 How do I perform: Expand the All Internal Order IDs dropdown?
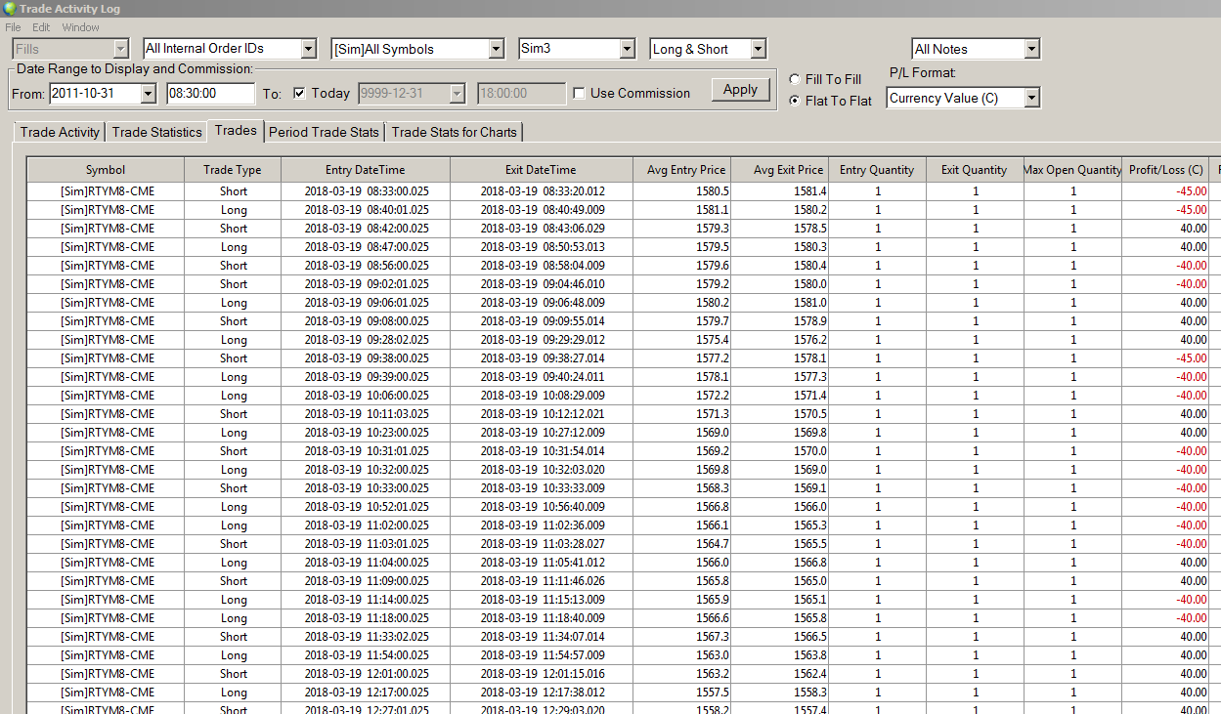[308, 49]
